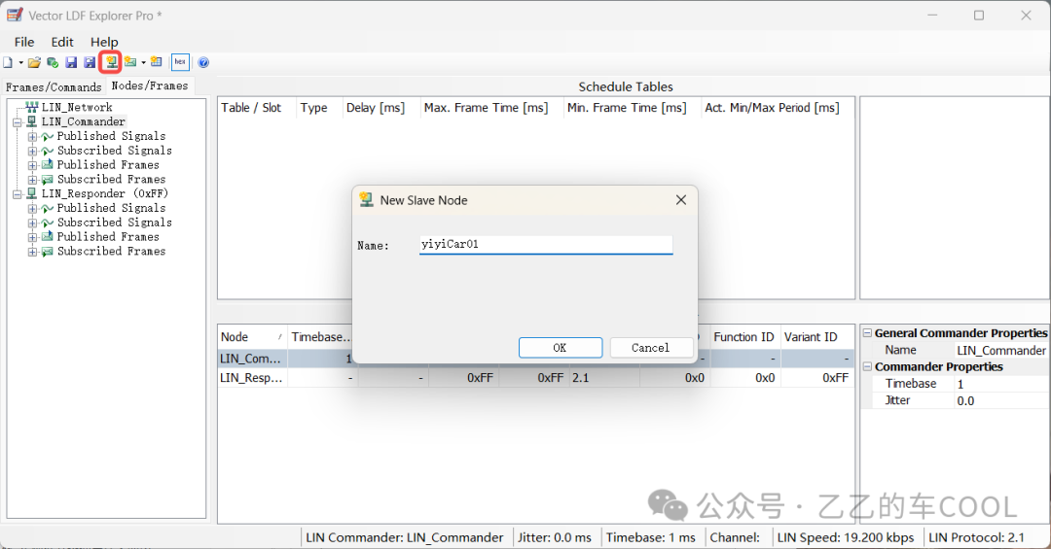
Task: Open the help icon in the toolbar
Action: [x=203, y=62]
